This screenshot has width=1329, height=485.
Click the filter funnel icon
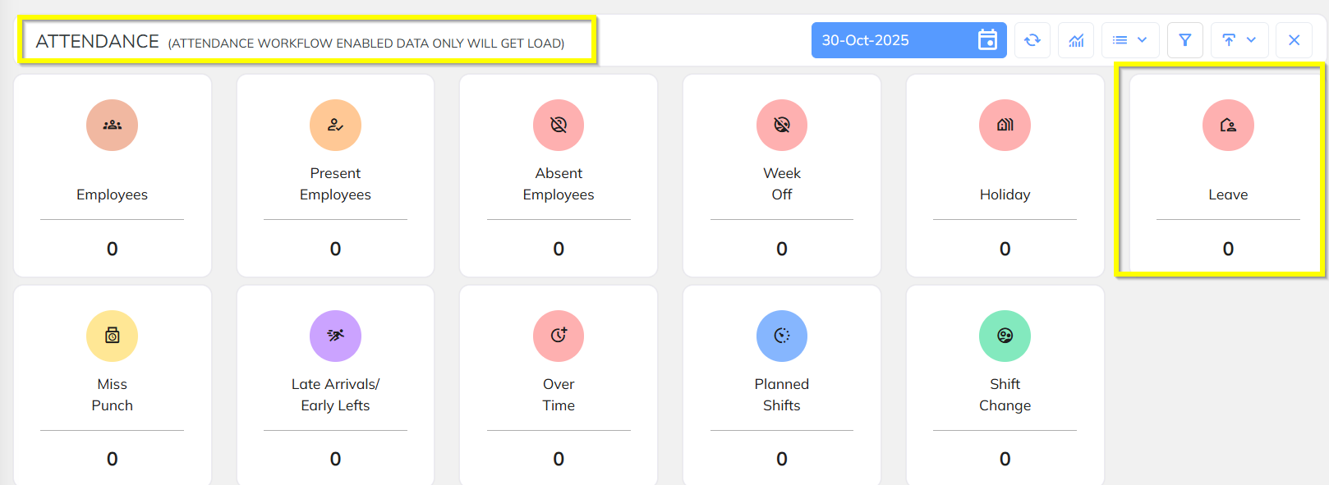coord(1184,40)
